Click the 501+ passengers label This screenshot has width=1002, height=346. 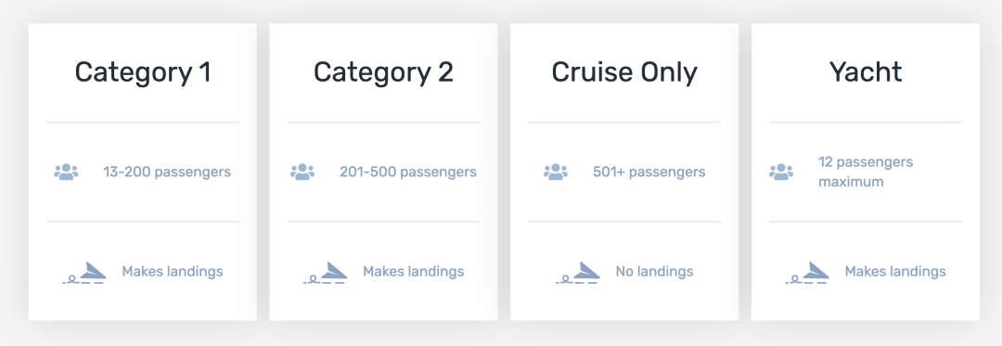(x=649, y=172)
